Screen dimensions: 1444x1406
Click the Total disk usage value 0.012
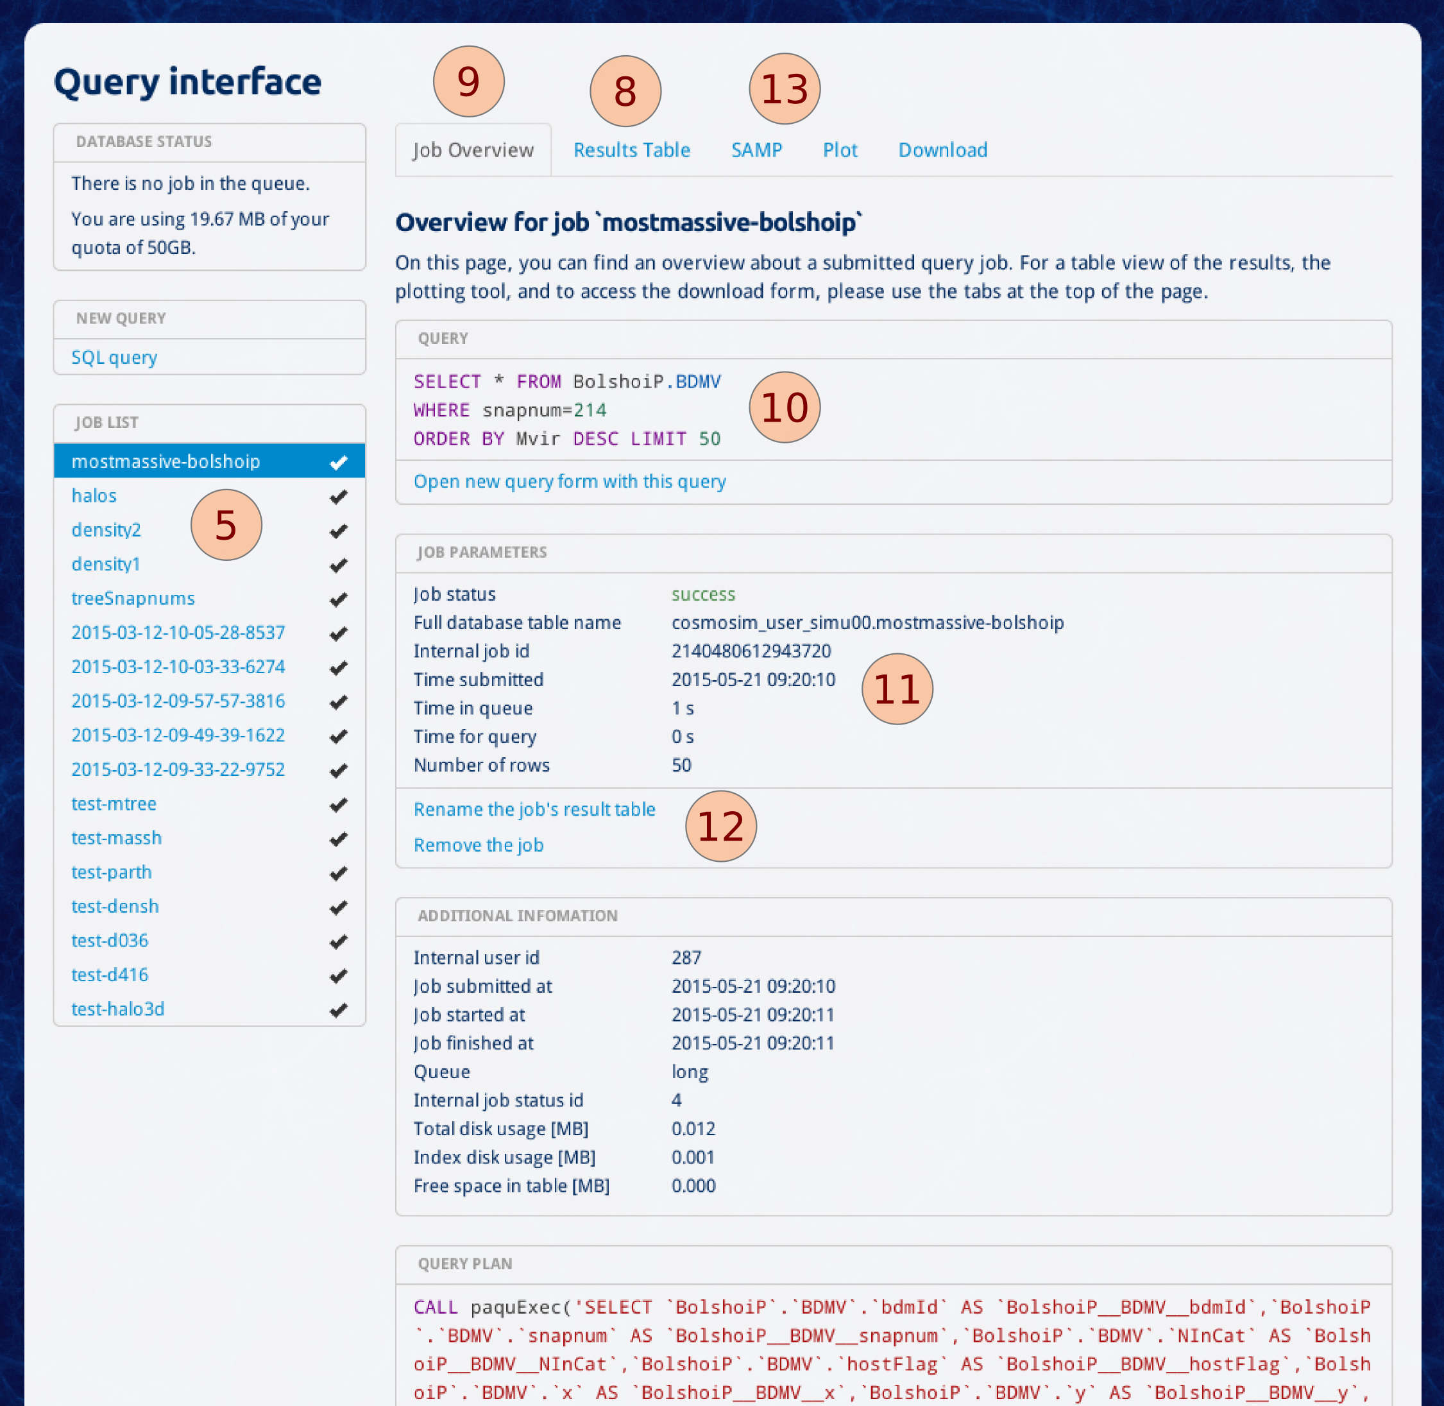click(693, 1129)
